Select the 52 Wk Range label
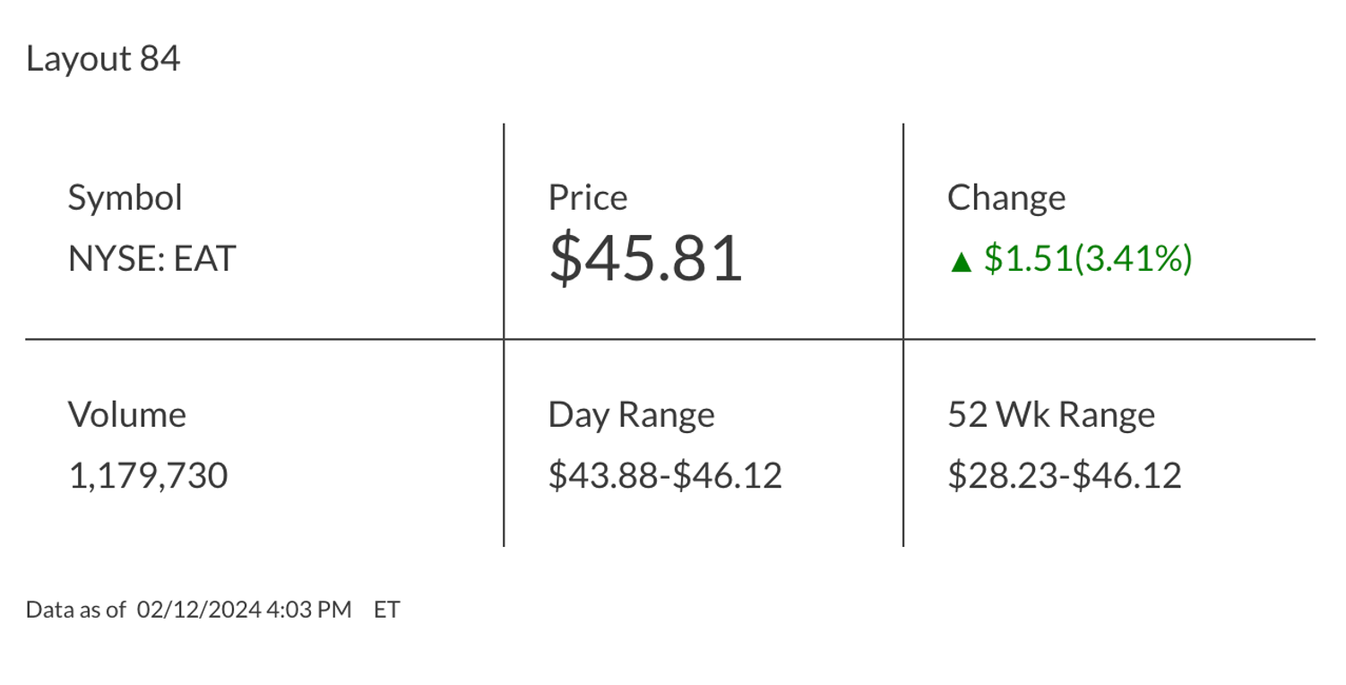This screenshot has height=685, width=1346. (1050, 414)
